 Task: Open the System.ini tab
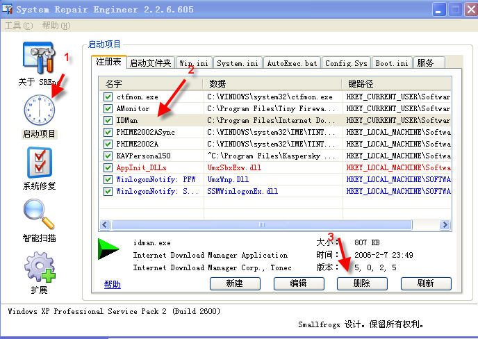[238, 63]
